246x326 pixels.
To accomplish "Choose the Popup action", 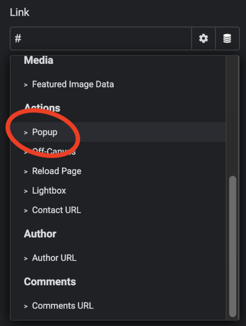I will [x=45, y=132].
